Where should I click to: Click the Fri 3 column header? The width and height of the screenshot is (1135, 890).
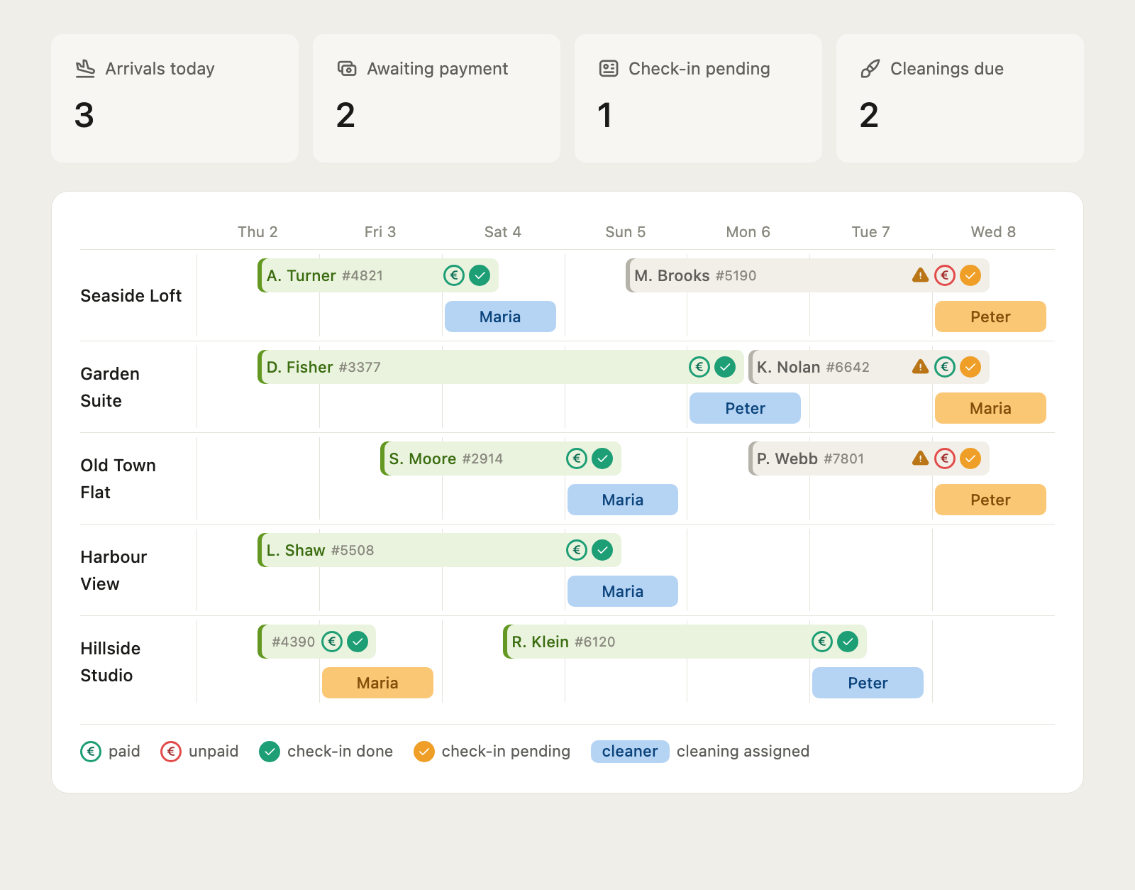pos(380,232)
